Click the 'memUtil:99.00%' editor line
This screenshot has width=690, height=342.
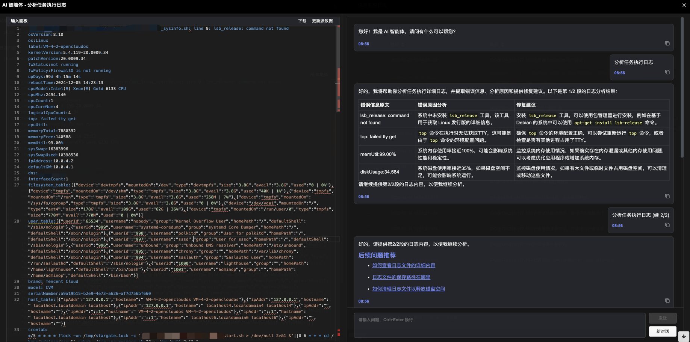pos(45,143)
